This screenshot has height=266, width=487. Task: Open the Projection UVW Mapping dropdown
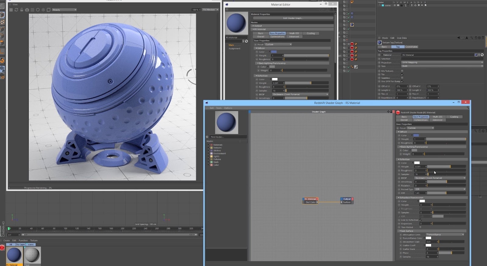(442, 63)
